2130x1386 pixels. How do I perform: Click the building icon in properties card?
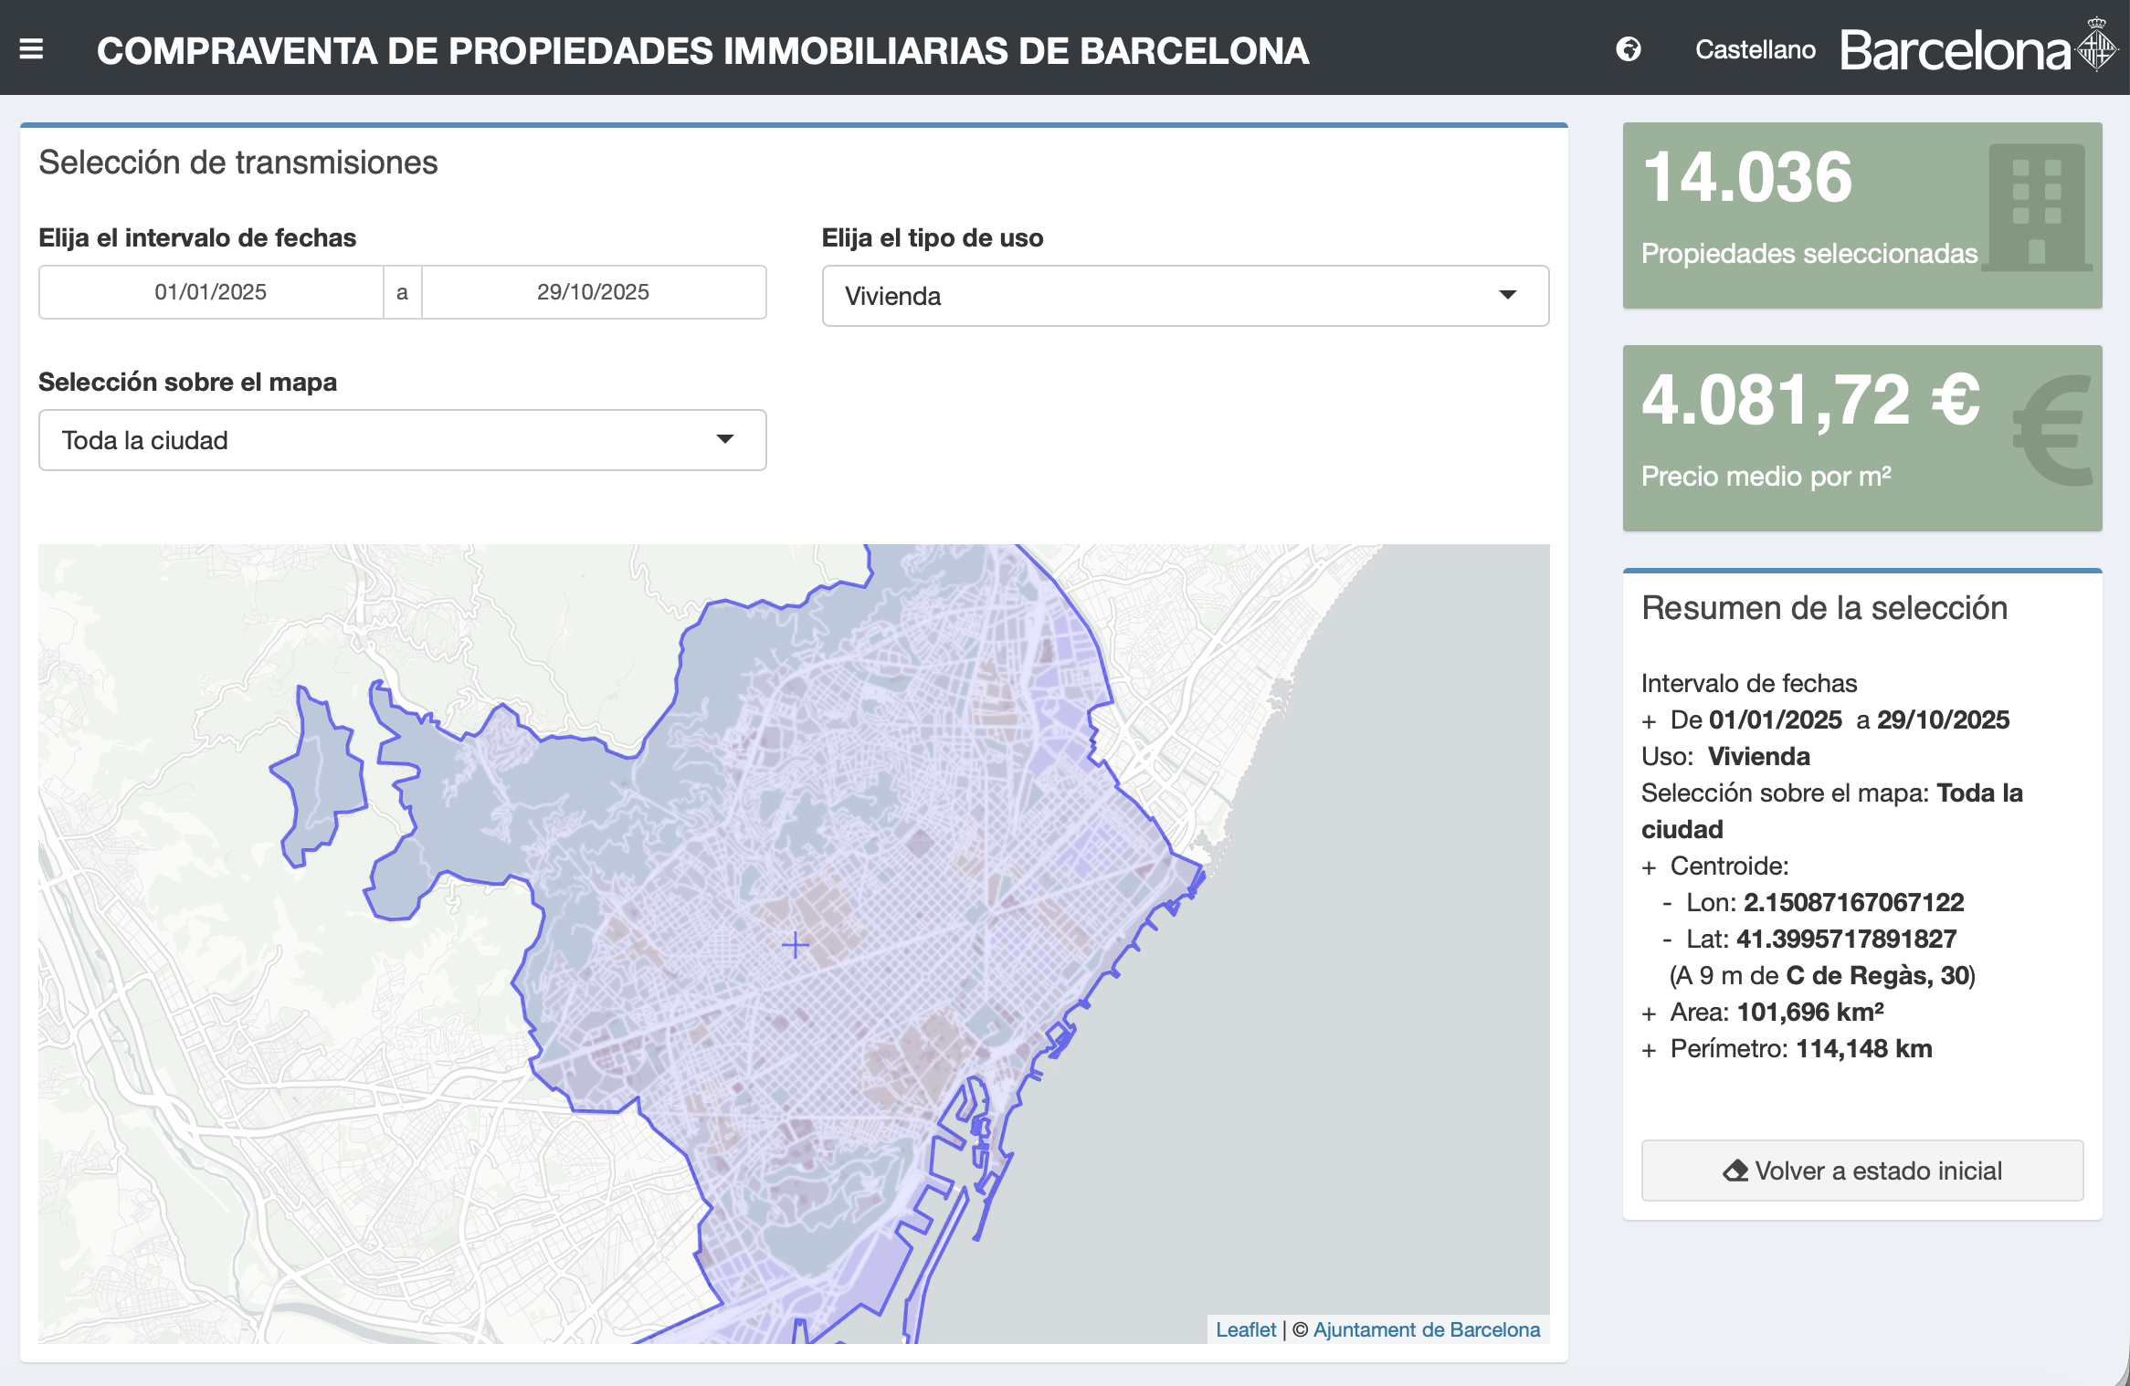tap(2038, 208)
